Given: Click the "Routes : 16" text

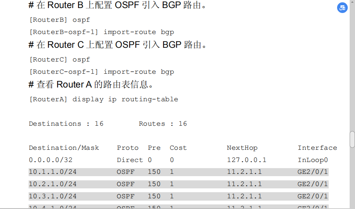Looking at the screenshot, I should [x=163, y=124].
